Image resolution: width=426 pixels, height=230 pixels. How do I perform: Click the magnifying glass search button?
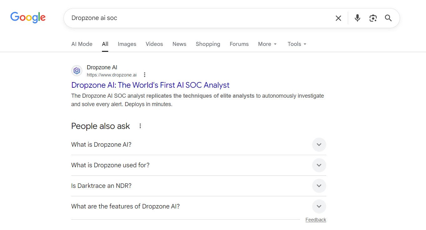(388, 18)
